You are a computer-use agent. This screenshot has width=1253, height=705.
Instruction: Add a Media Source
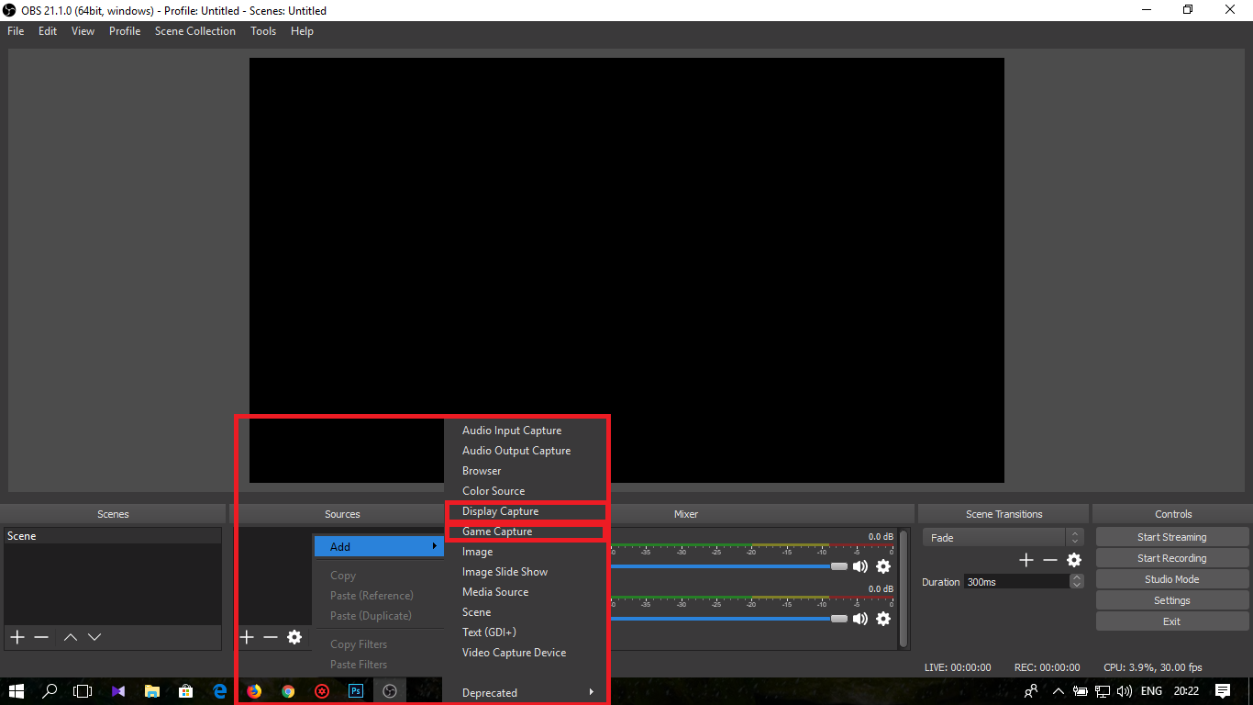(527, 592)
